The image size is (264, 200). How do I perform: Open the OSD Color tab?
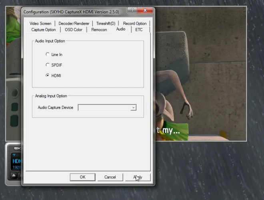point(74,30)
